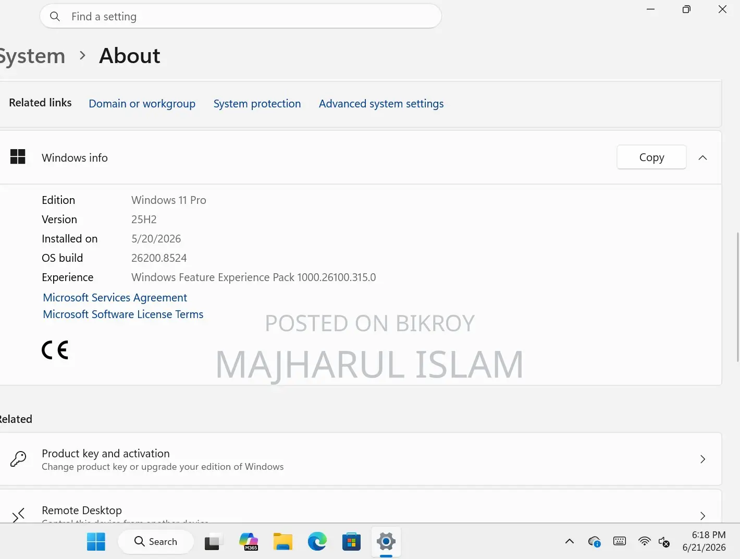Click the Change product key description text

point(163,467)
